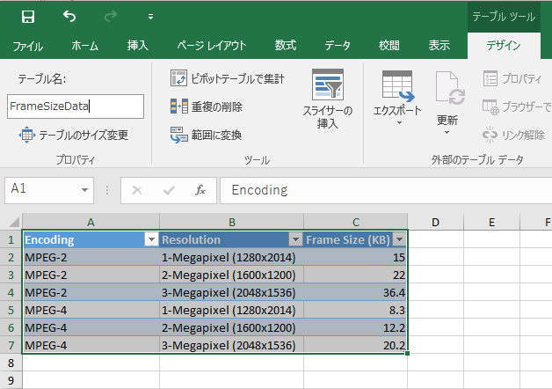Click the スライサーの挿入 icon
This screenshot has width=552, height=389.
tap(328, 84)
